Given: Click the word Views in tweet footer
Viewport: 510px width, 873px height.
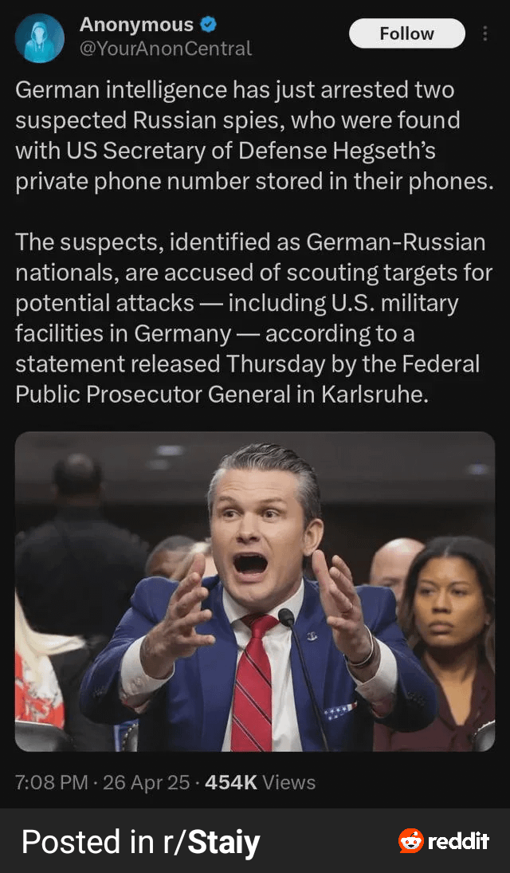Looking at the screenshot, I should pyautogui.click(x=289, y=782).
